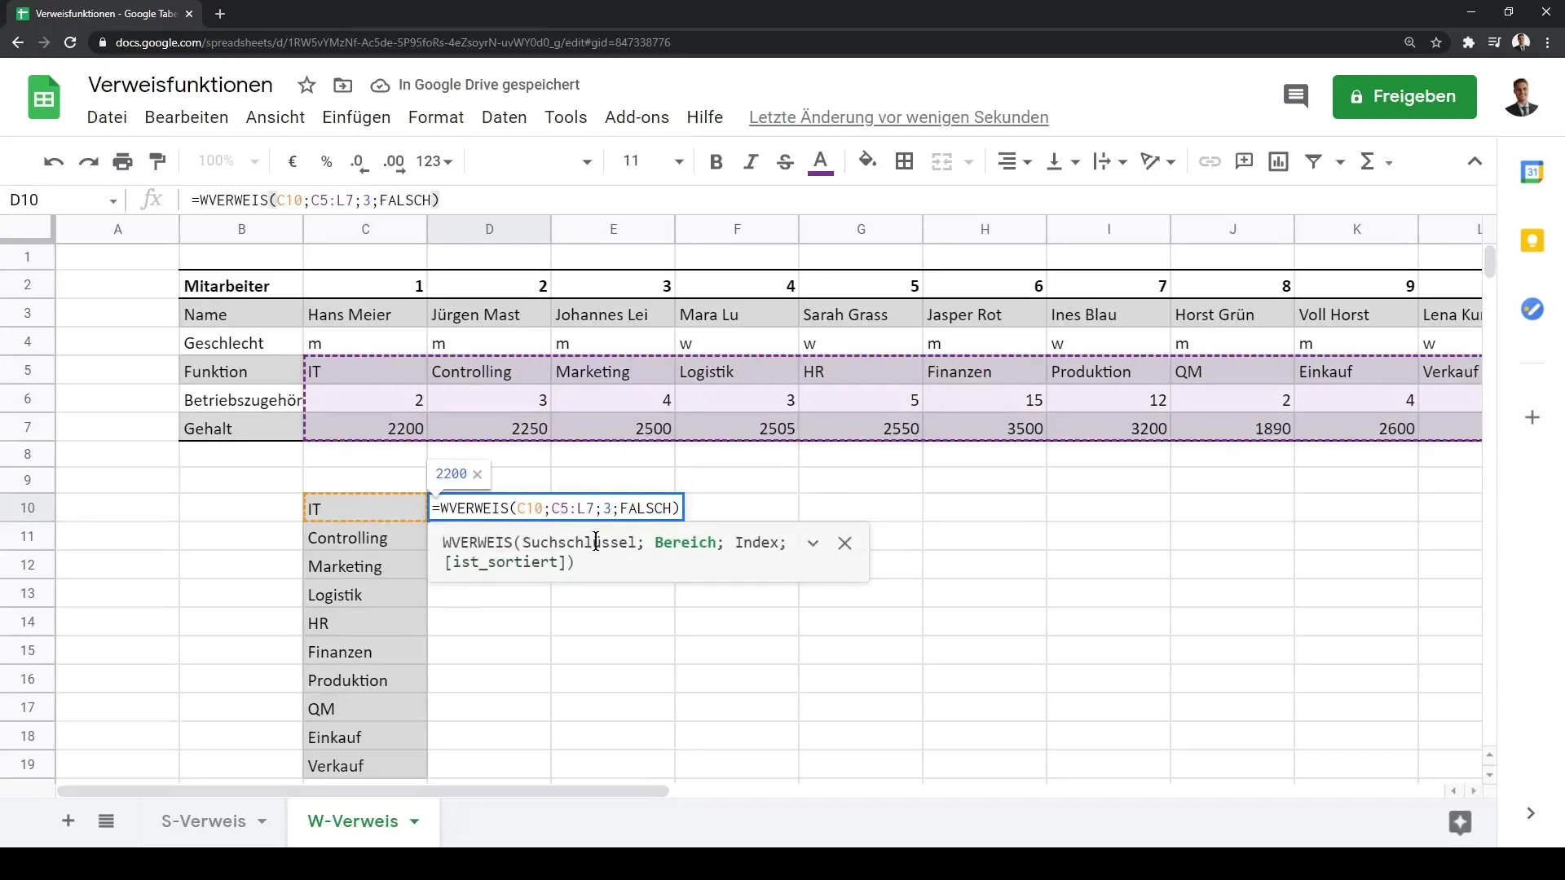Close the WVERWEIS formula help tooltip
The image size is (1565, 880).
tap(844, 543)
